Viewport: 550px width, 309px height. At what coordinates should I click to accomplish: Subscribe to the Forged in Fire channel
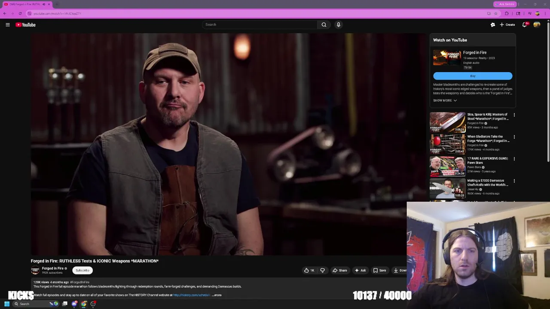tap(82, 270)
